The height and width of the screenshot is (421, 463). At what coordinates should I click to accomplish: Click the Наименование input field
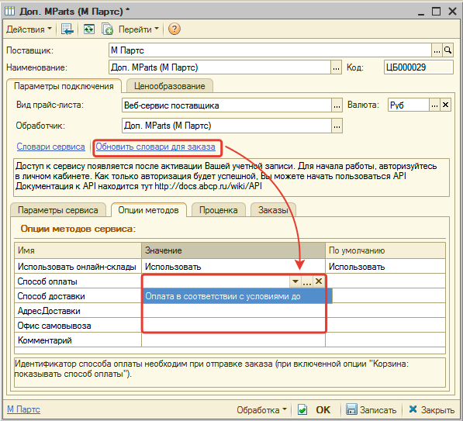pyautogui.click(x=220, y=67)
